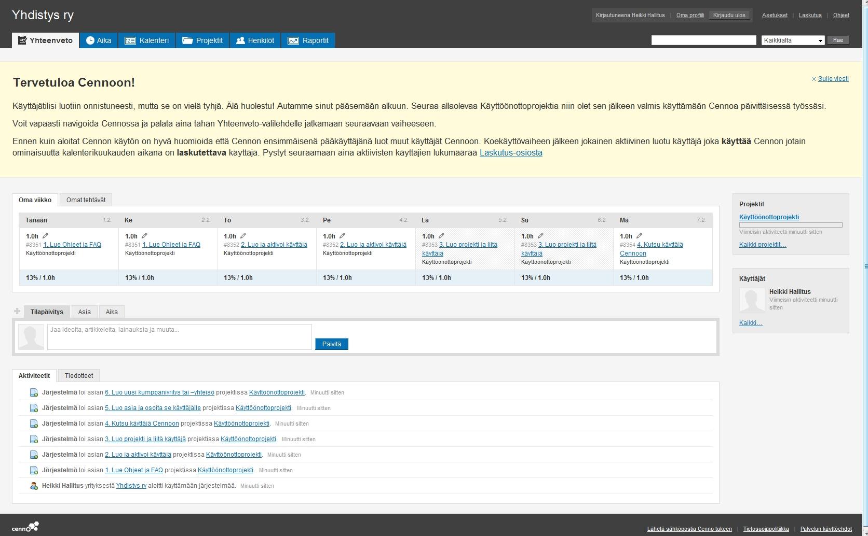The width and height of the screenshot is (868, 536).
Task: Edit hours pencil icon for Su
Action: 540,236
